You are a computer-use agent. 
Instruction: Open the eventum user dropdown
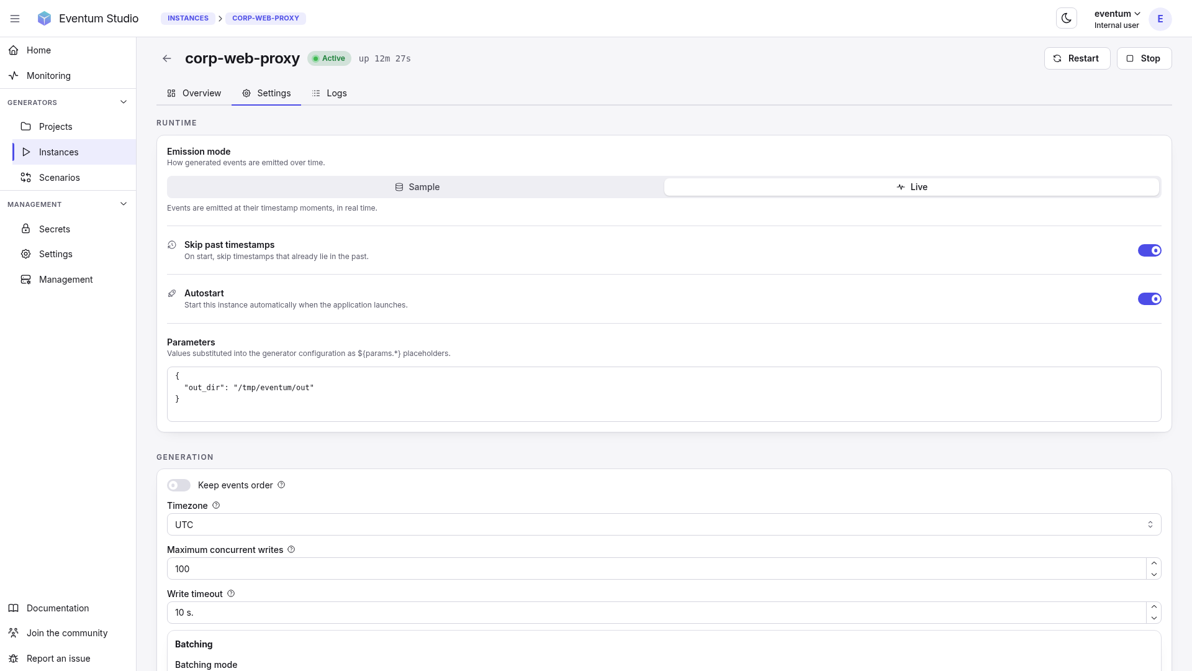pyautogui.click(x=1117, y=19)
